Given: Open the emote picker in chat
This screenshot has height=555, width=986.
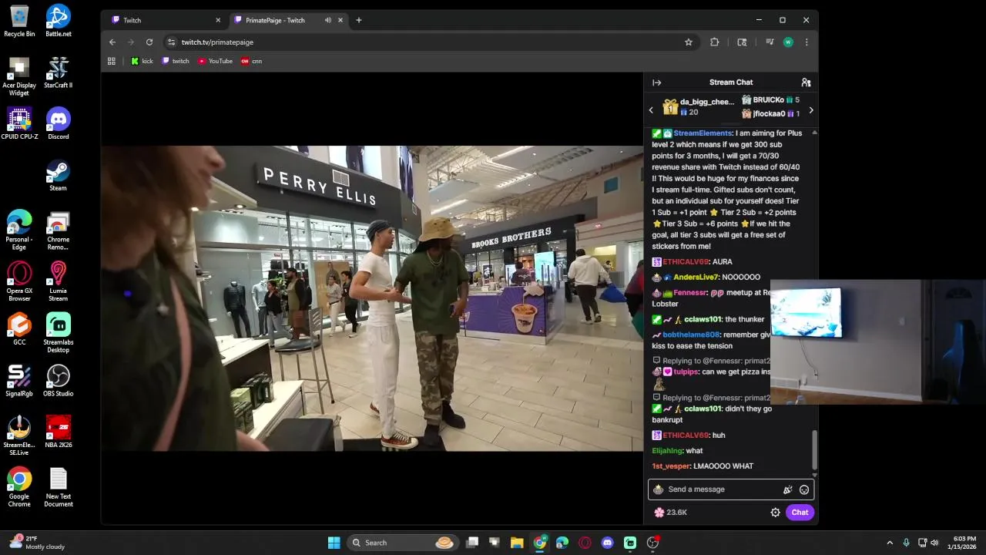Looking at the screenshot, I should coord(804,489).
